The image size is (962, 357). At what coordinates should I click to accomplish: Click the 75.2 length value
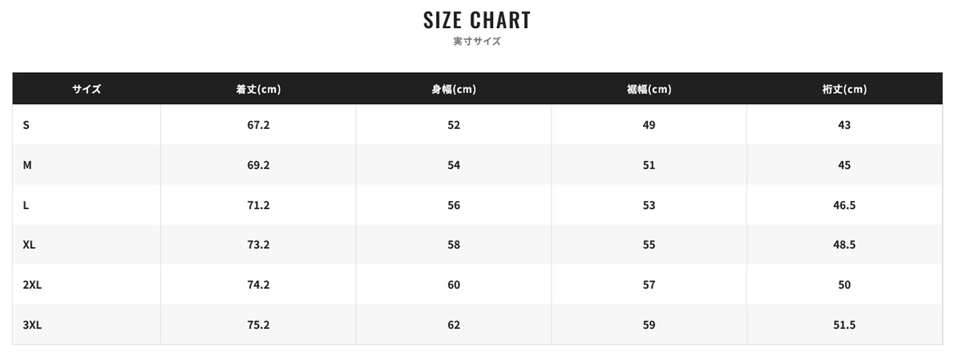click(x=258, y=325)
